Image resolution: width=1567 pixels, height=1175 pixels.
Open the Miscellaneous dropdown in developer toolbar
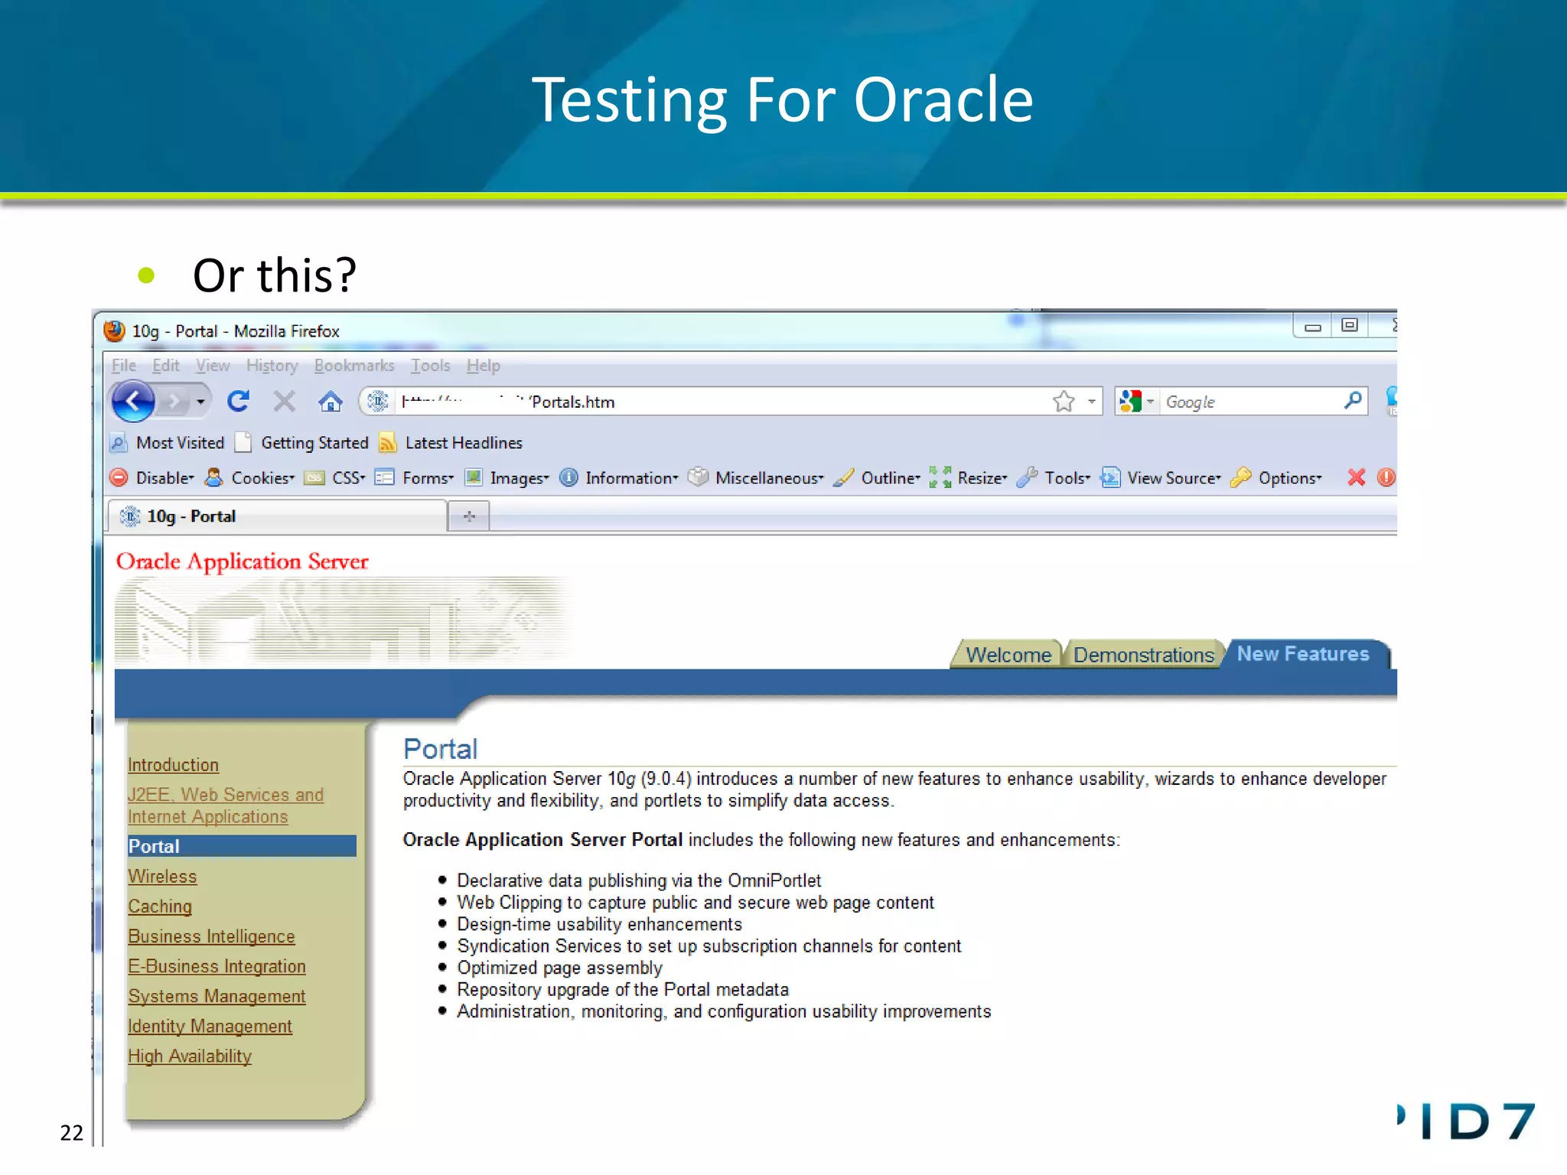756,477
